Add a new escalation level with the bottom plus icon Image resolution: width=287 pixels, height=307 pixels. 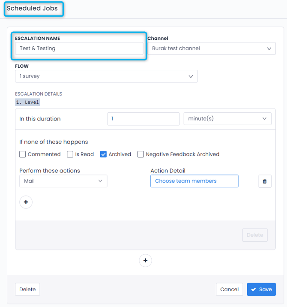[x=145, y=261]
